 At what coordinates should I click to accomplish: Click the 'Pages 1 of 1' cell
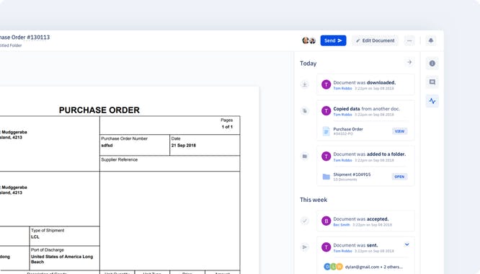[170, 125]
